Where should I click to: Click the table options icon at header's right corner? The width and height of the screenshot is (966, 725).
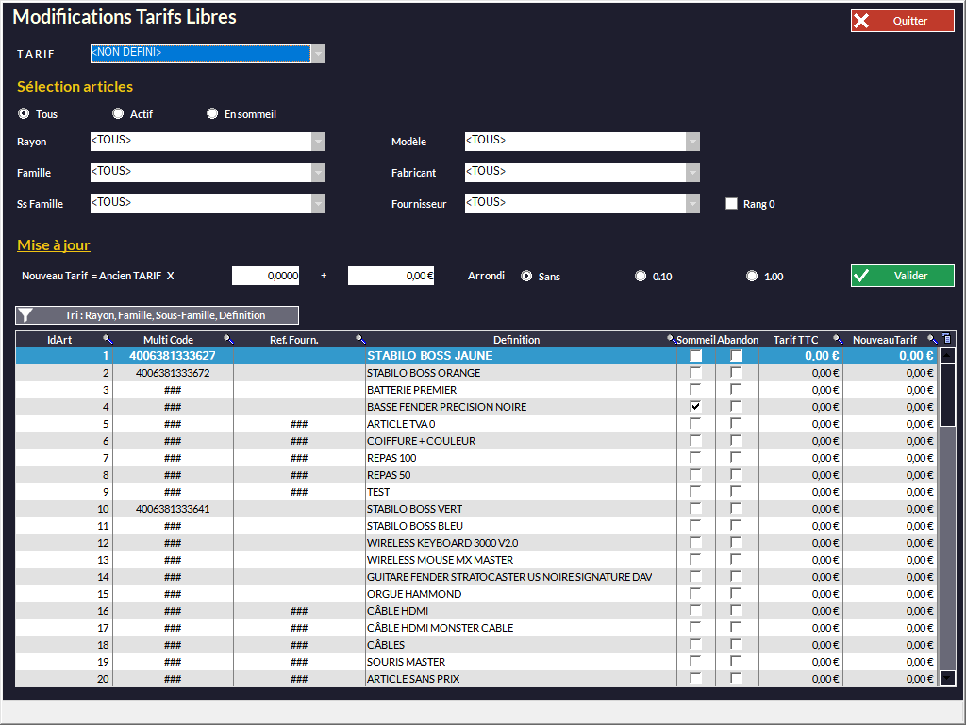(x=947, y=339)
